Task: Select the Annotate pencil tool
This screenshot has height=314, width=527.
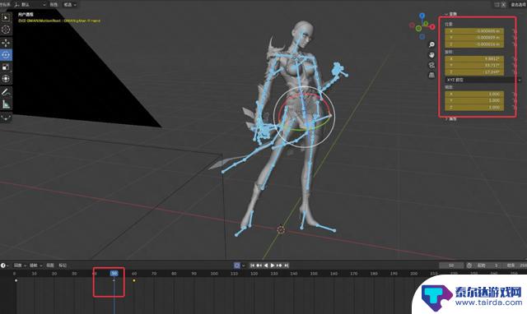Action: tap(6, 92)
